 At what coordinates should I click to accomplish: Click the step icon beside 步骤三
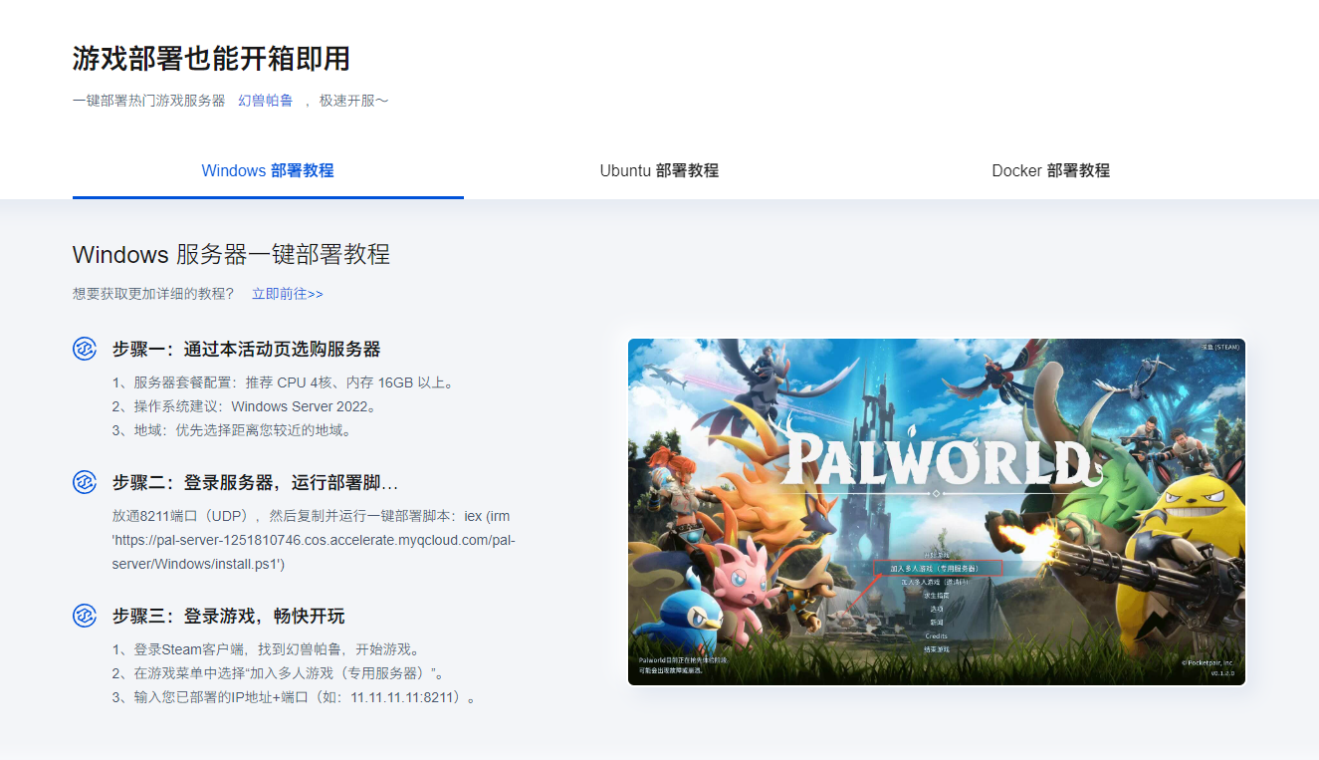(x=85, y=616)
